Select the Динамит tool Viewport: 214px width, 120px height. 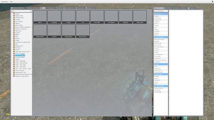[161, 41]
